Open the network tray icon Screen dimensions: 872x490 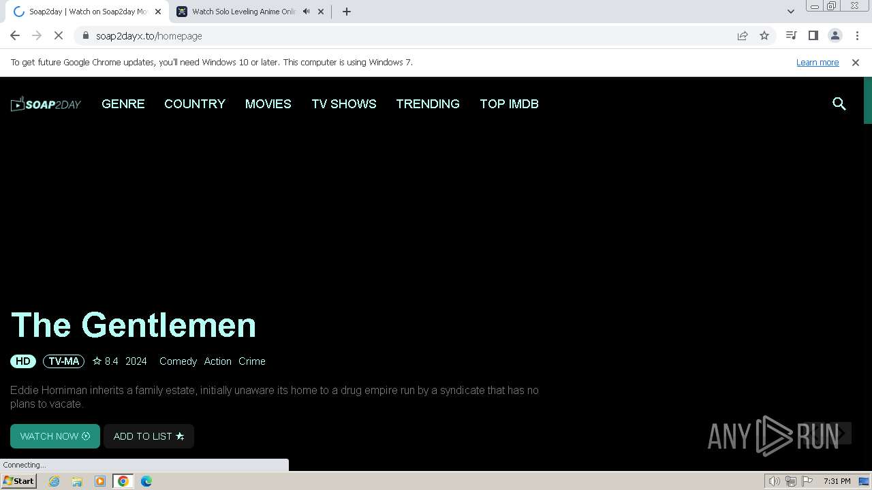791,481
